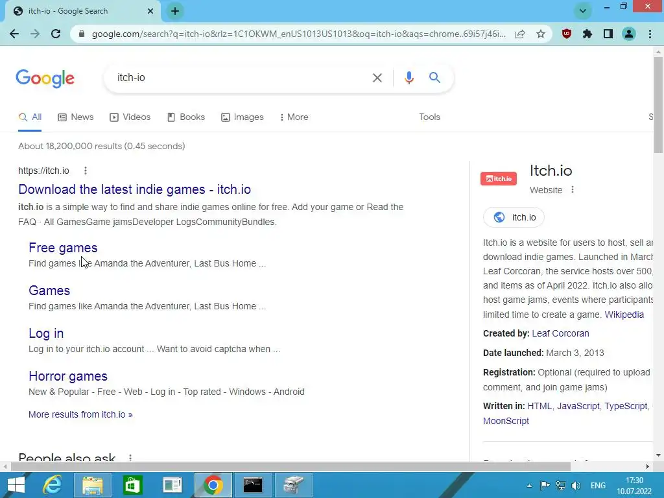
Task: Switch to the News tab
Action: [76, 117]
